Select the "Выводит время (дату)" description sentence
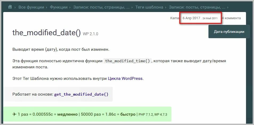The width and height of the screenshot is (254, 125). 61,49
